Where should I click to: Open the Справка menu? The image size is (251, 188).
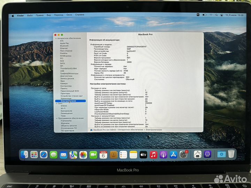pos(80,15)
